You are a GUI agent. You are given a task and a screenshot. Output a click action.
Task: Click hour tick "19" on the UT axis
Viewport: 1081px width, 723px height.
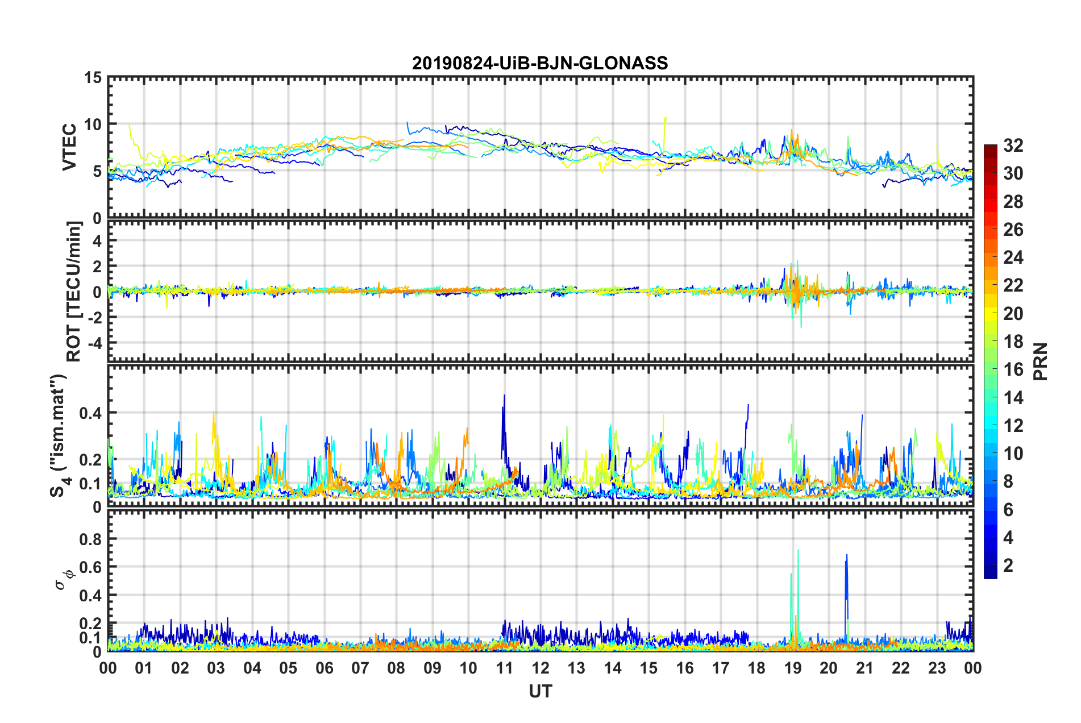click(793, 667)
